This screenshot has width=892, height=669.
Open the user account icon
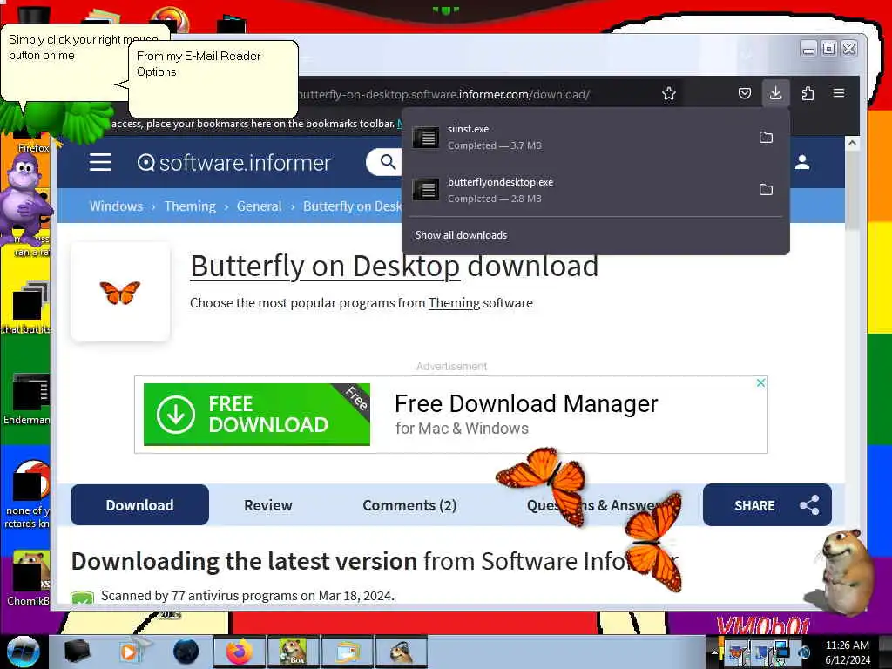coord(802,162)
